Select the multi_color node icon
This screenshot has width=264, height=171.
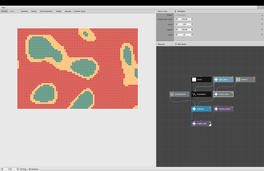194,124
